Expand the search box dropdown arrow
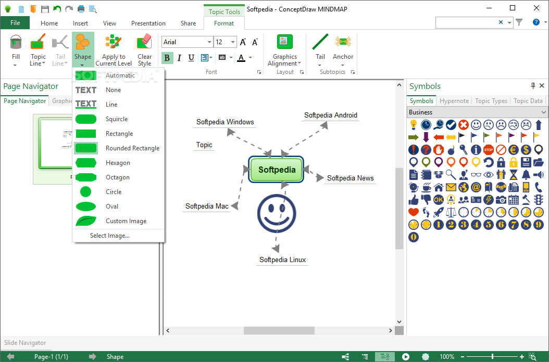 [509, 23]
